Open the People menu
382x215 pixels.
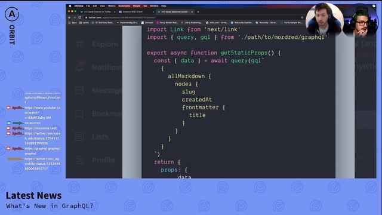point(137,6)
